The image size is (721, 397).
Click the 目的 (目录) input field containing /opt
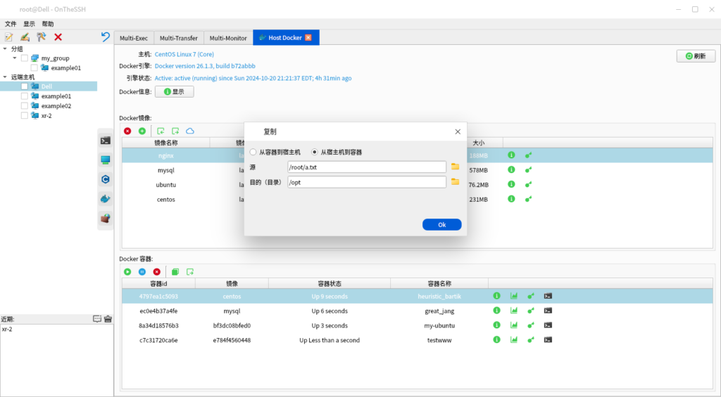pyautogui.click(x=366, y=182)
